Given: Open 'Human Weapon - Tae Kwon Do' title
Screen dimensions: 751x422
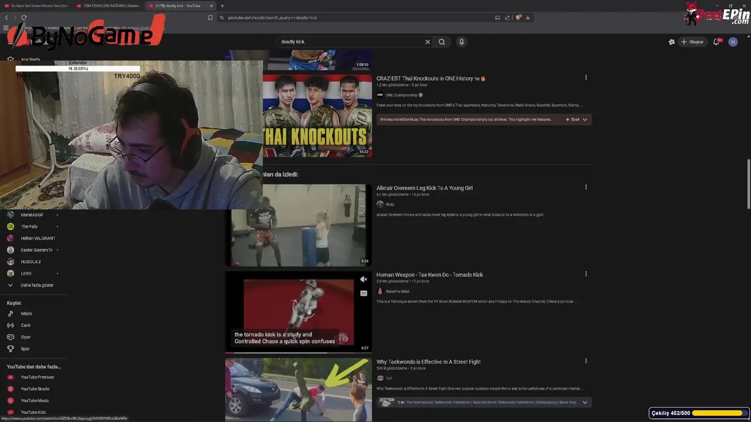Looking at the screenshot, I should [429, 275].
